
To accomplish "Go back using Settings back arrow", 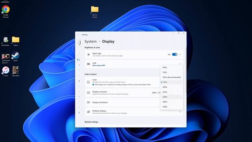I will [x=78, y=35].
